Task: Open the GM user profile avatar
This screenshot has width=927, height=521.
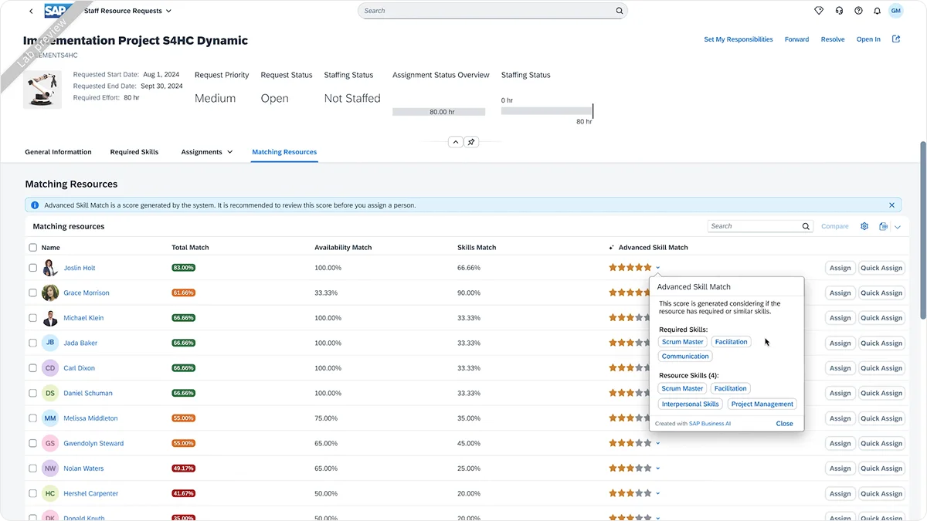Action: [895, 11]
